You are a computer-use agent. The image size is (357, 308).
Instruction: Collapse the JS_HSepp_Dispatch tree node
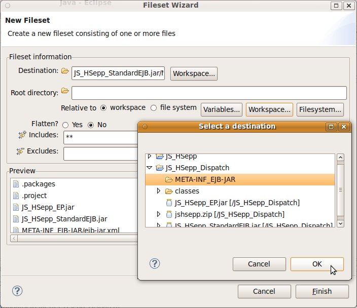150,168
